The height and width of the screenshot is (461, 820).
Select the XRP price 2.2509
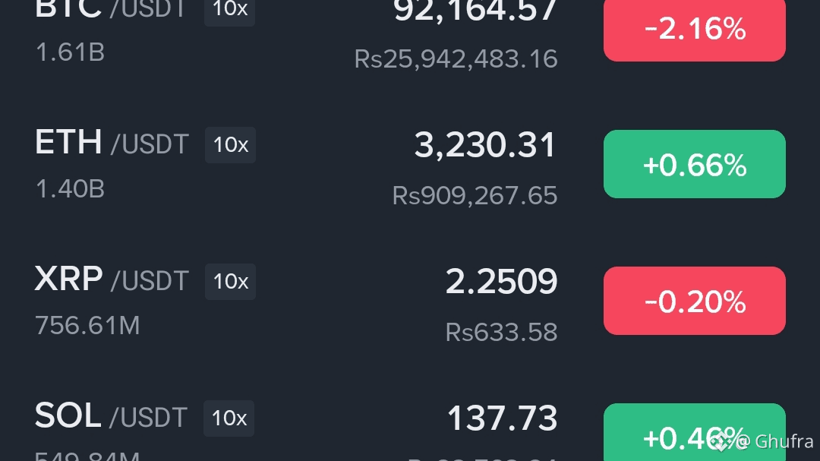click(x=501, y=282)
